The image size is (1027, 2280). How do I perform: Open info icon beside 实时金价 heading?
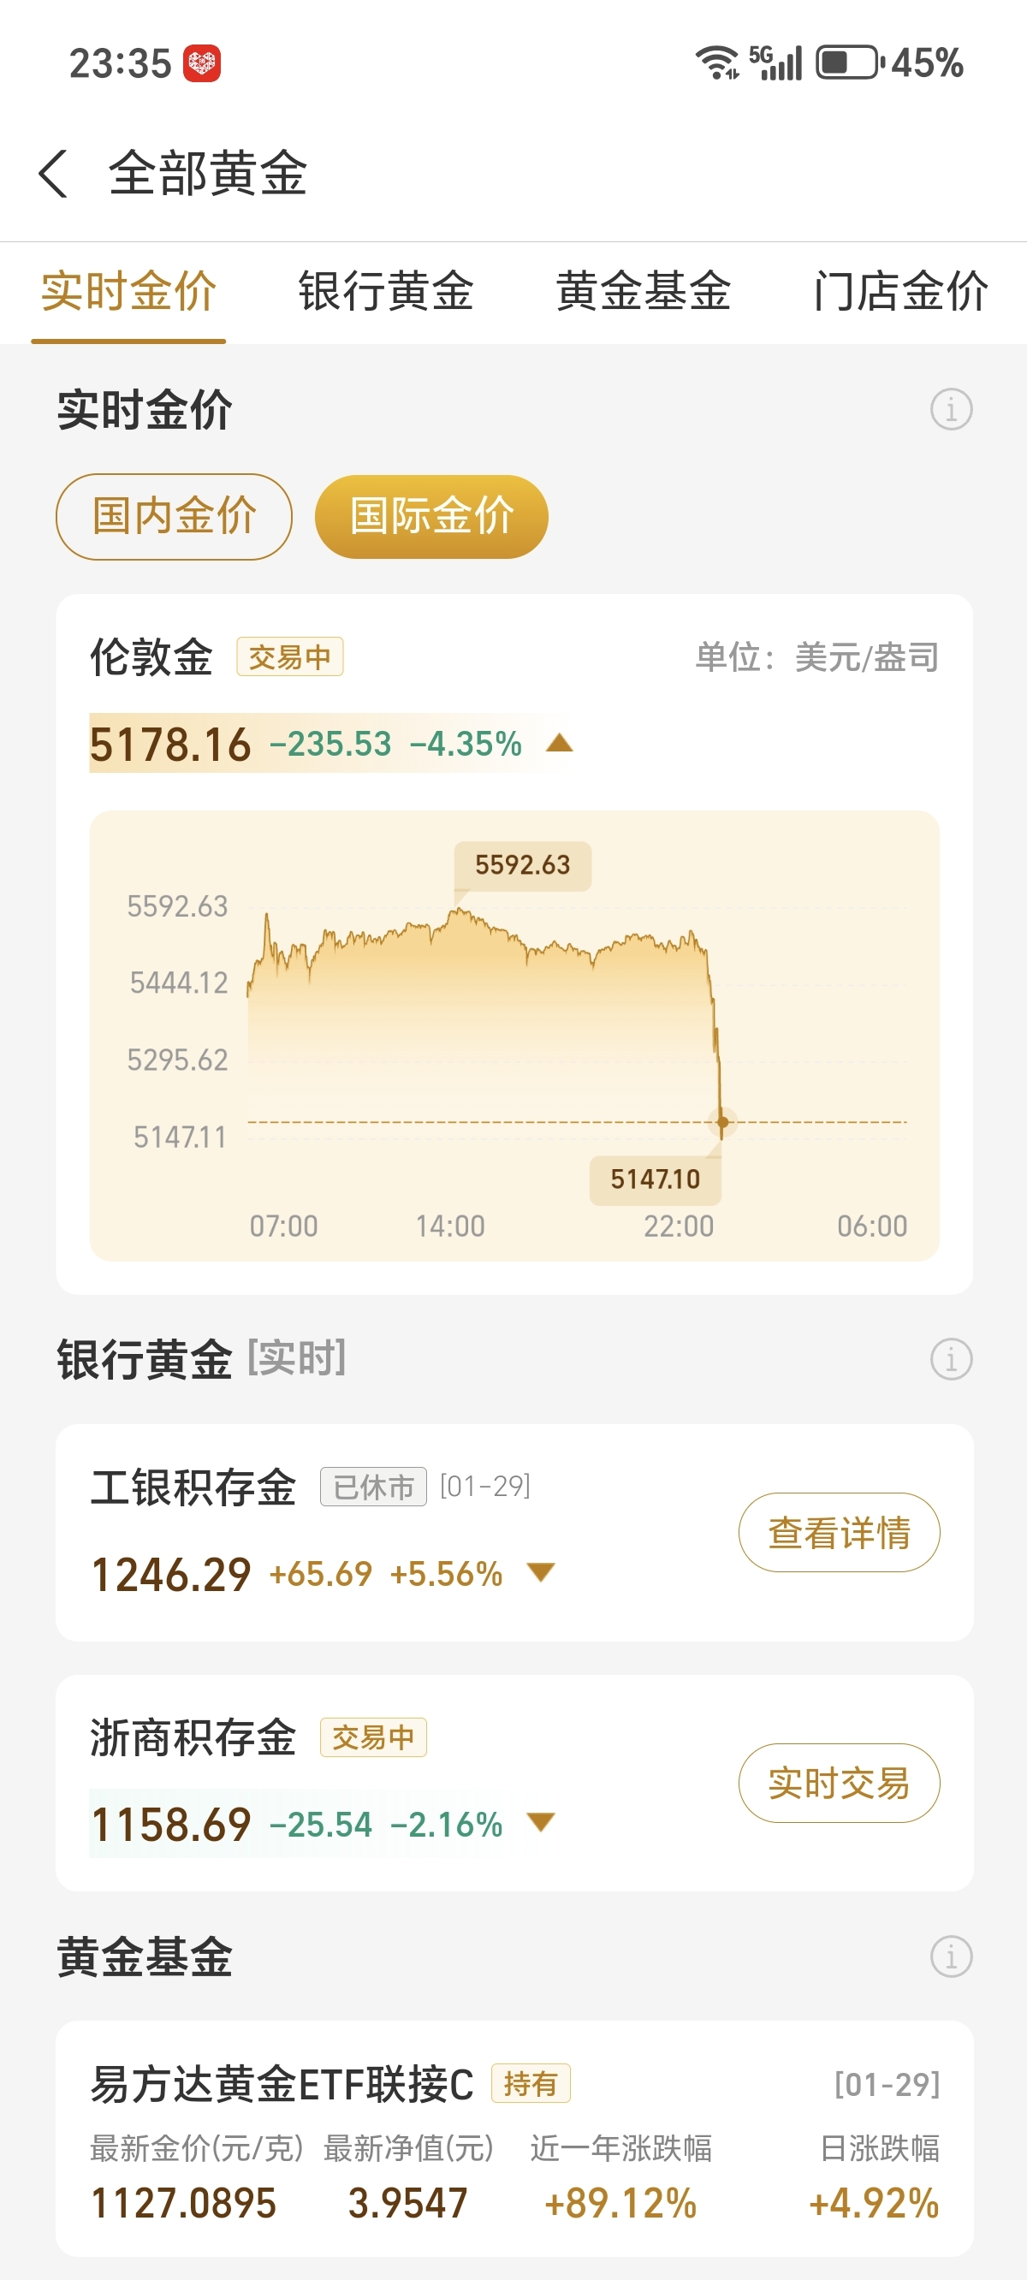click(x=951, y=410)
